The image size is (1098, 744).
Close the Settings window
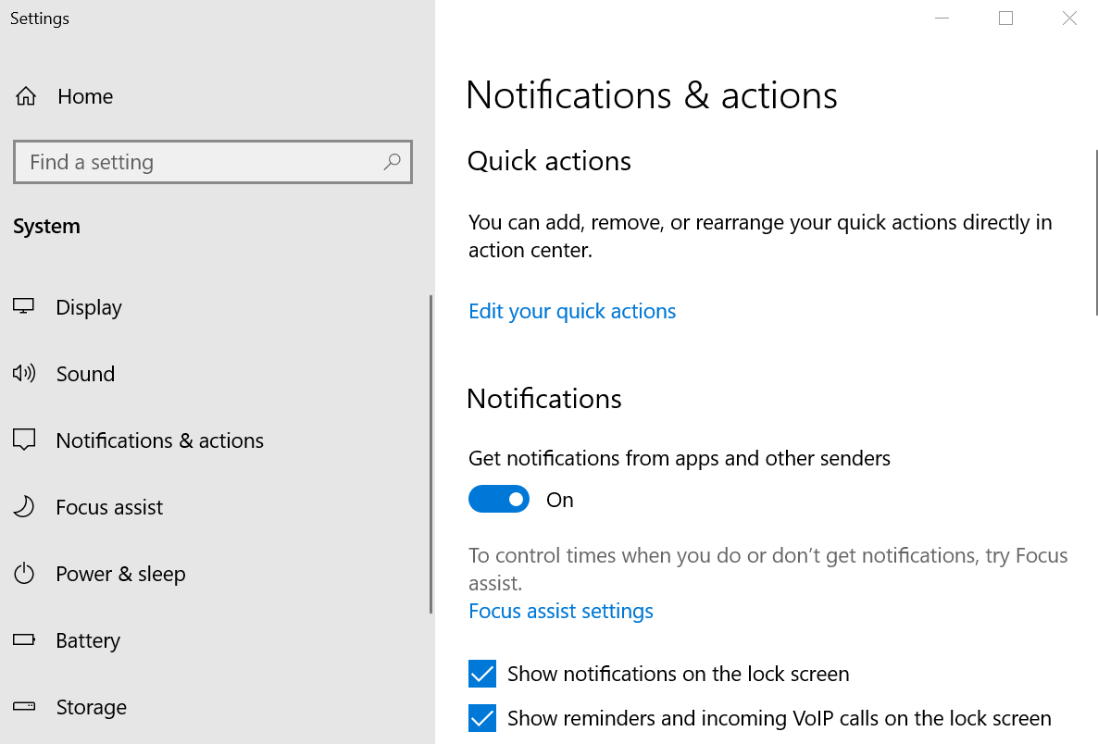1068,19
